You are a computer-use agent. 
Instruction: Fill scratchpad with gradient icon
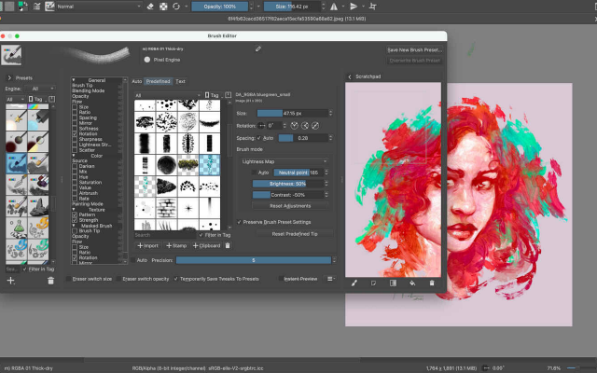point(393,283)
